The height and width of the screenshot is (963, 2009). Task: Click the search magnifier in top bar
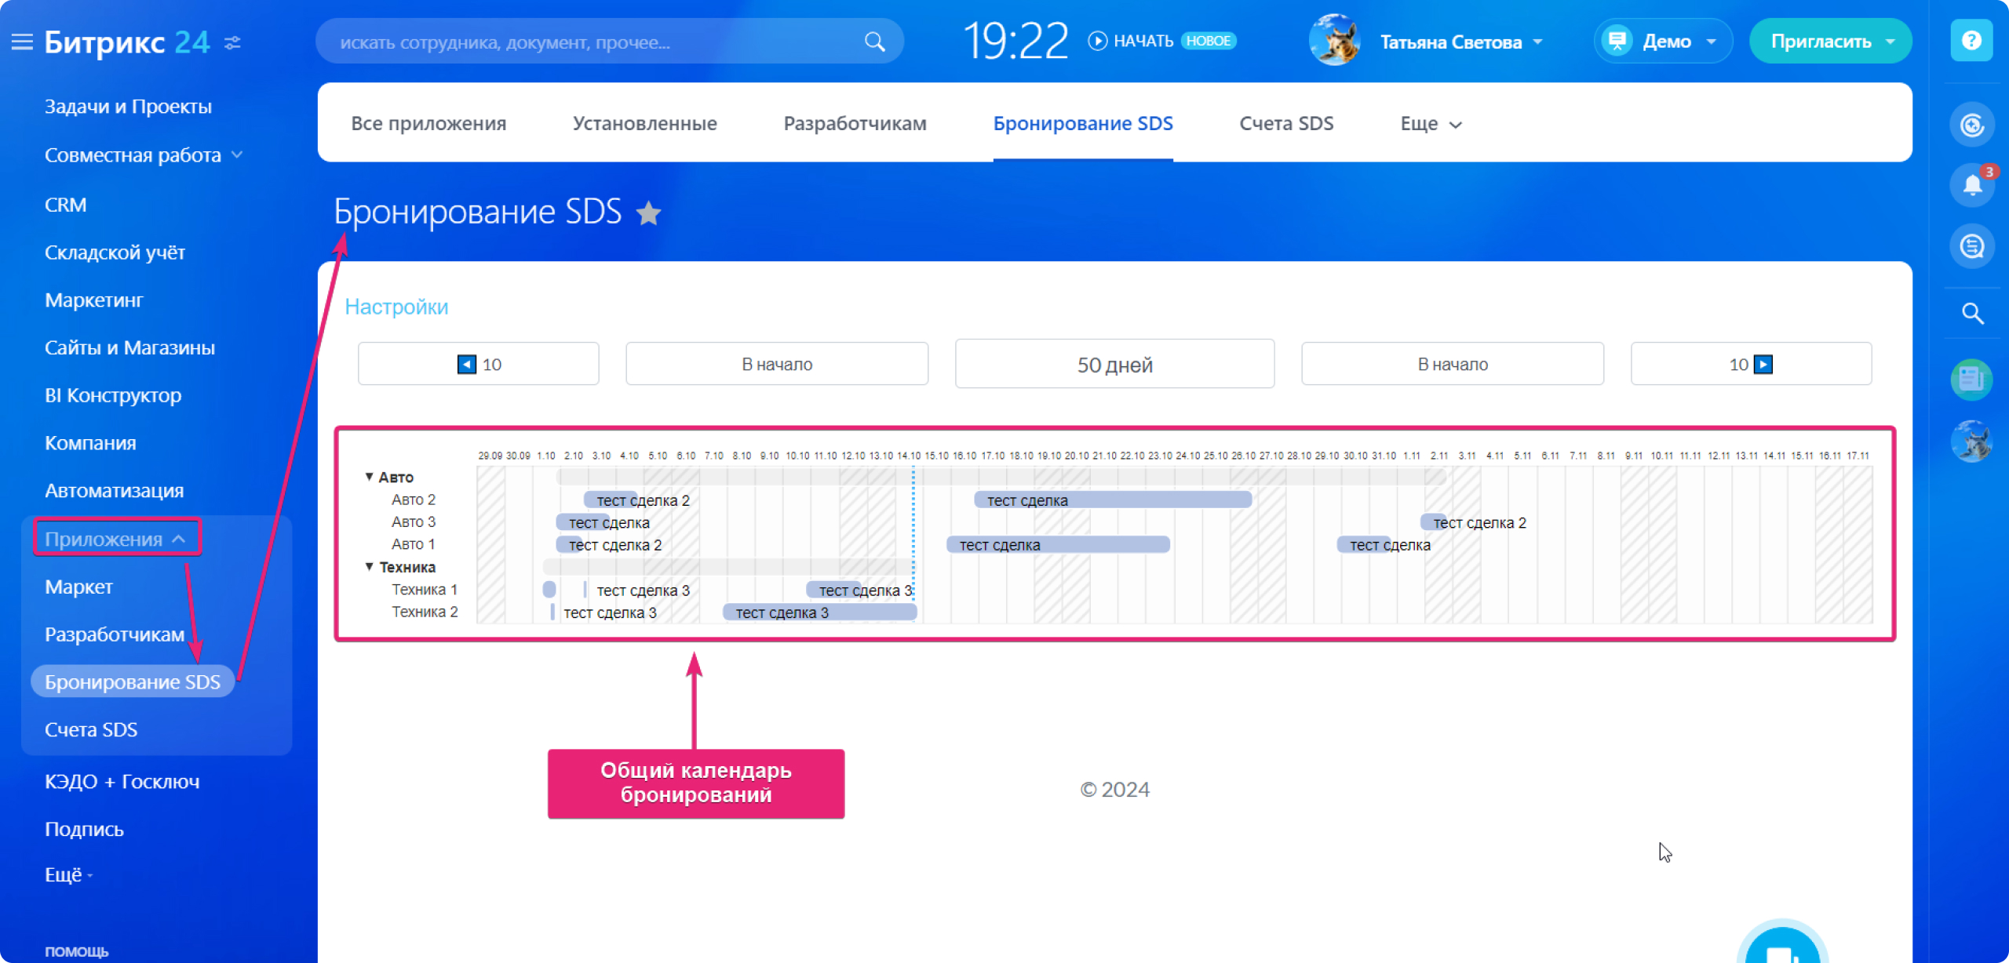pos(874,42)
